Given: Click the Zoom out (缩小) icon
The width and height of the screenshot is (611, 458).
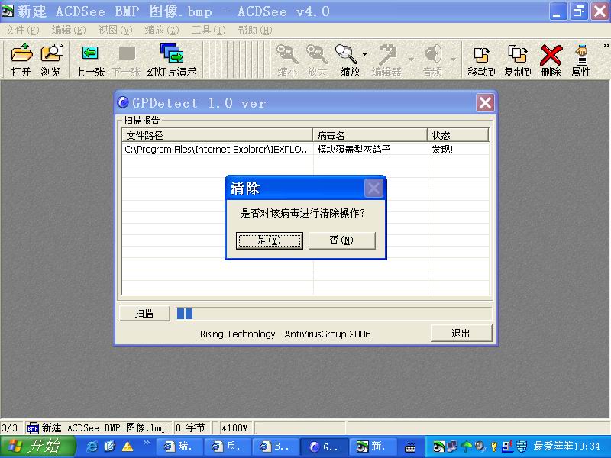Looking at the screenshot, I should tap(287, 53).
